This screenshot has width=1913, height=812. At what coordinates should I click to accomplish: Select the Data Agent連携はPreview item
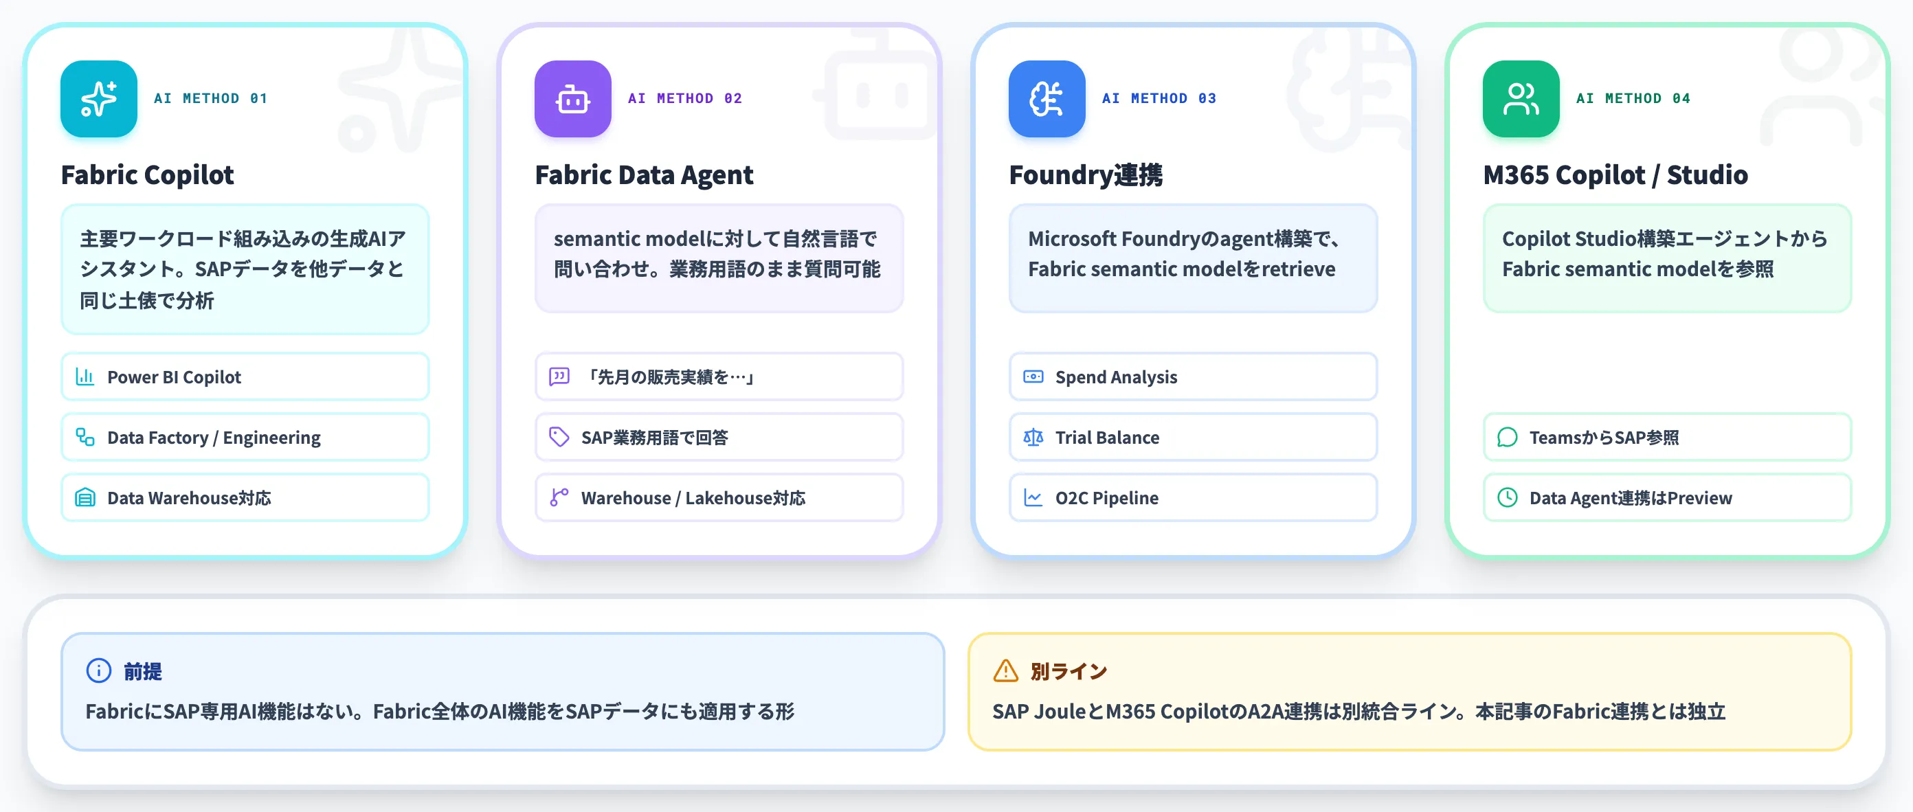pos(1667,497)
